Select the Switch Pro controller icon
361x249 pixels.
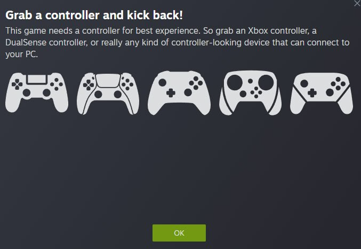pos(322,93)
